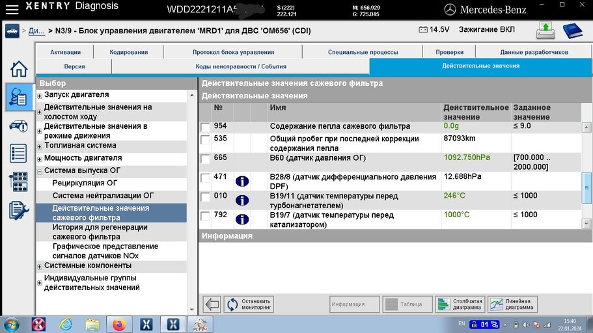This screenshot has height=333, width=593.
Task: Open the first Xentry X taskbar icon
Action: pos(146,325)
